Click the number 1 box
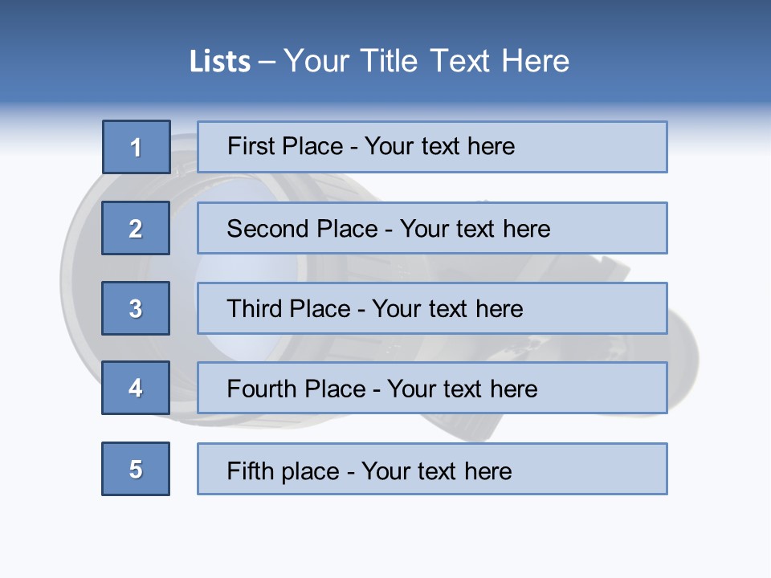The width and height of the screenshot is (771, 578). [137, 147]
